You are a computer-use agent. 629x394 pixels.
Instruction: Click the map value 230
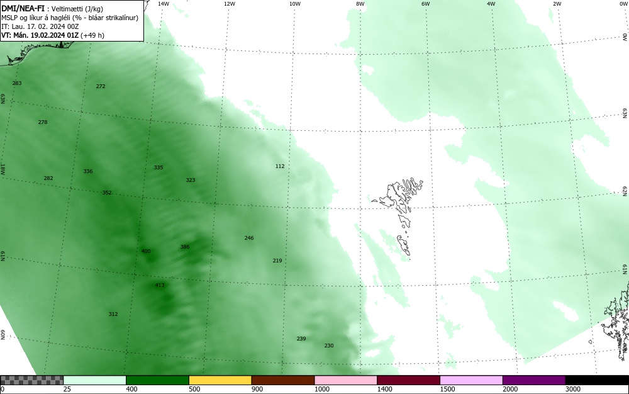click(x=329, y=346)
